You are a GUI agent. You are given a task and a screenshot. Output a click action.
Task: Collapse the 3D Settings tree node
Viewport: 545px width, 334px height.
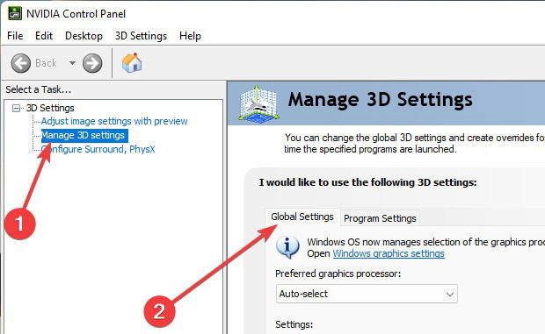[x=16, y=109]
